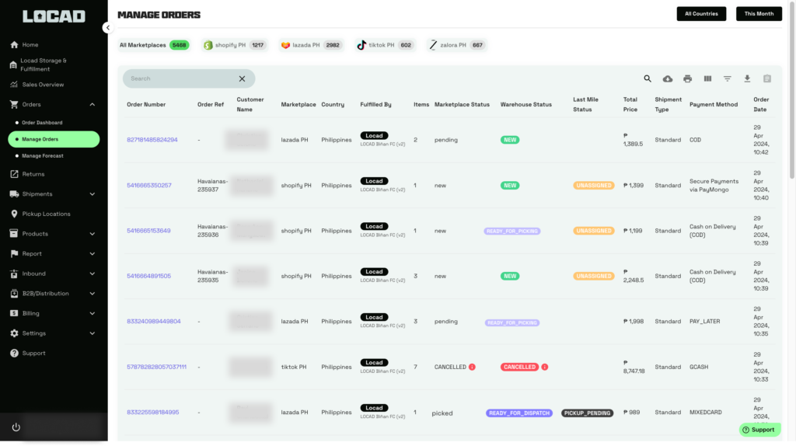Print the orders list
The image size is (796, 446).
coord(687,78)
